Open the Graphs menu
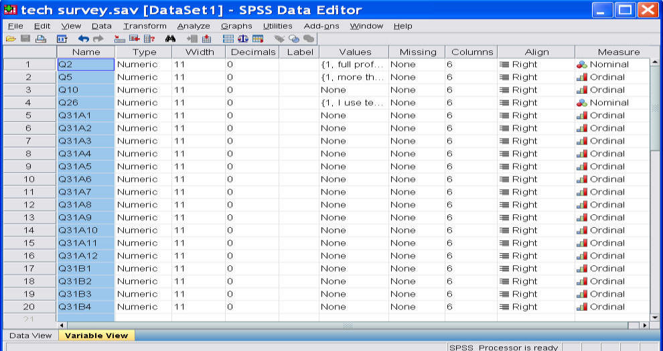Image resolution: width=663 pixels, height=351 pixels. point(236,26)
